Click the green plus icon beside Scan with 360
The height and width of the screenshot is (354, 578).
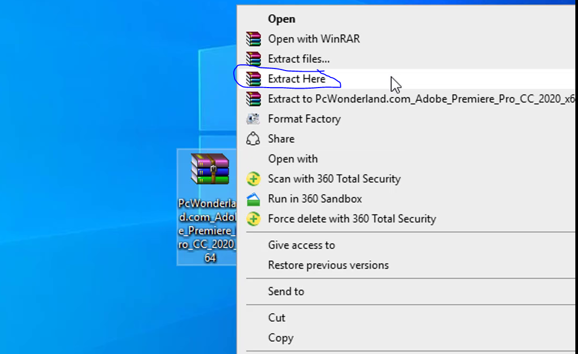click(253, 179)
